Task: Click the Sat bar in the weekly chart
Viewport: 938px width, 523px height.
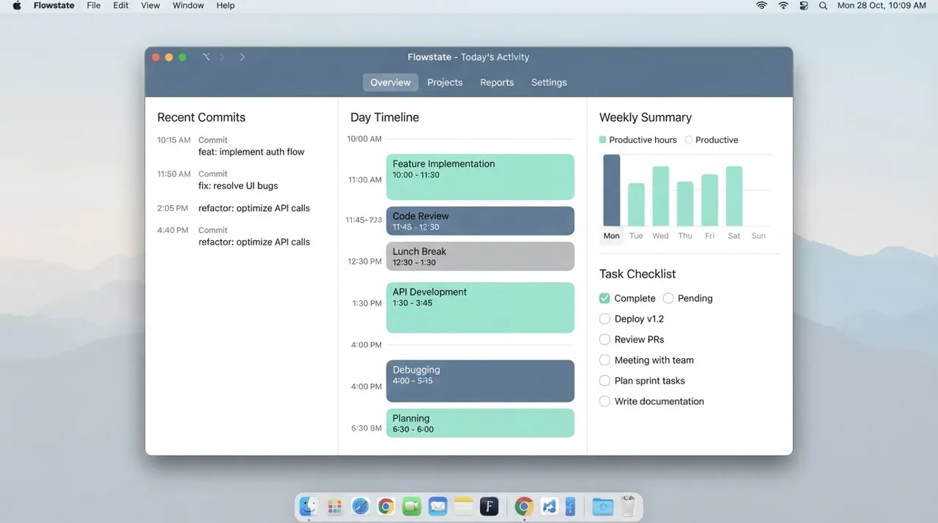Action: (734, 196)
